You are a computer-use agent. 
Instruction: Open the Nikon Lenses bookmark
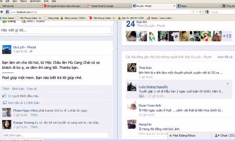(x=74, y=18)
